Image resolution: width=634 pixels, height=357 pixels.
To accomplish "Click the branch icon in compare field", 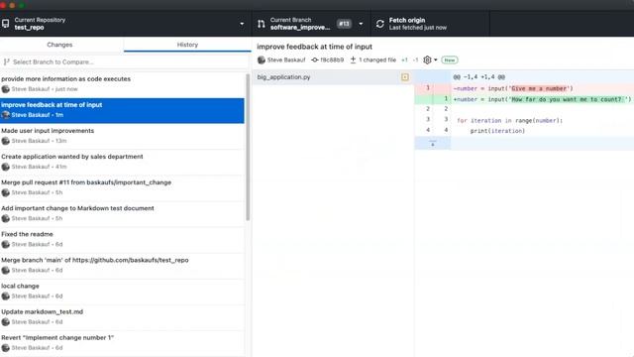I will 7,61.
